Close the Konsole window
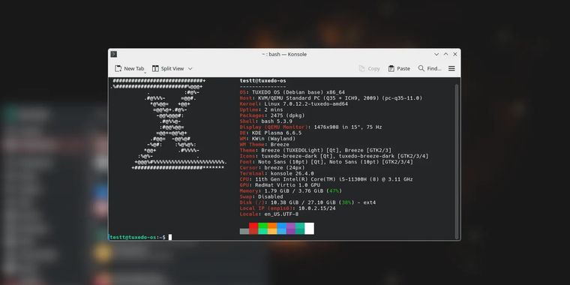 [x=455, y=54]
